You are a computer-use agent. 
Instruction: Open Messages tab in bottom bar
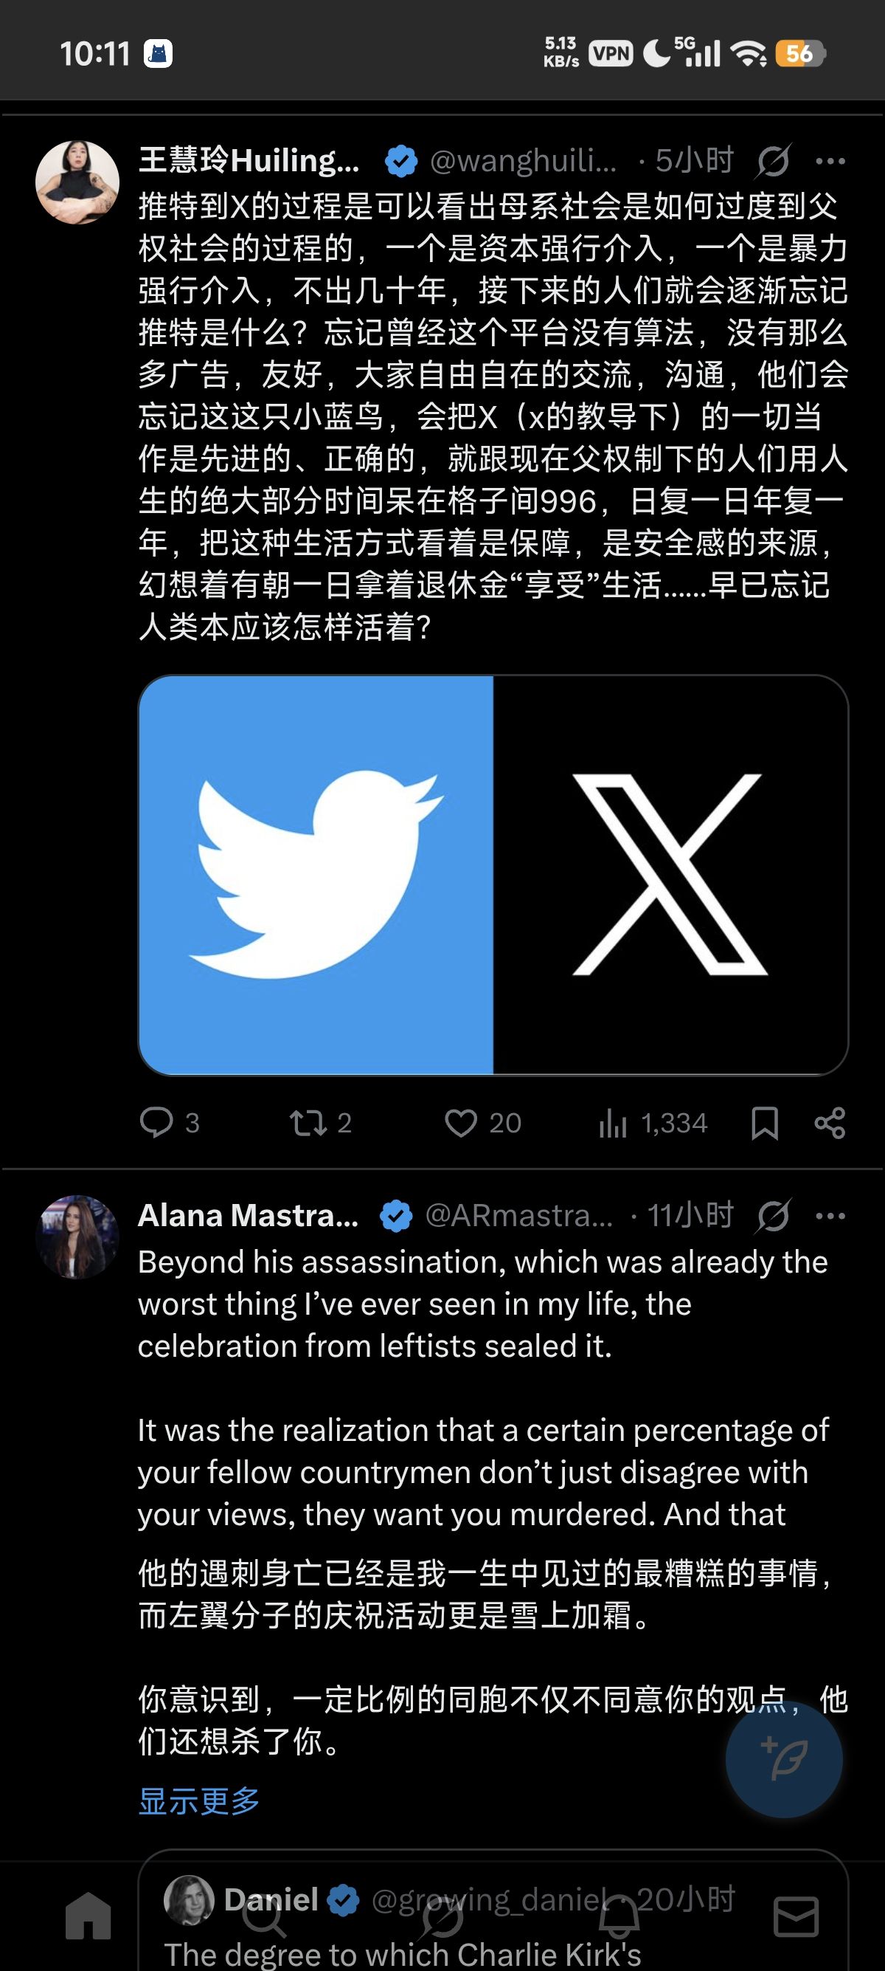796,1916
